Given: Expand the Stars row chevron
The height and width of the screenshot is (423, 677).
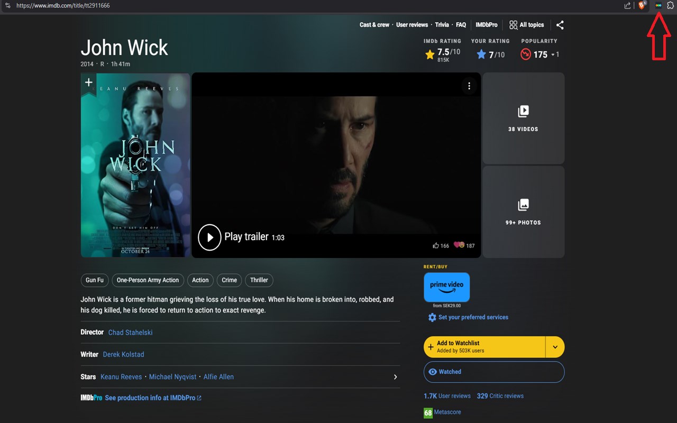Looking at the screenshot, I should coord(395,377).
